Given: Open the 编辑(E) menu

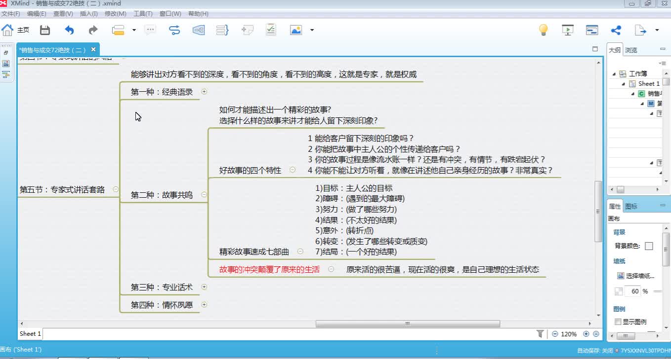Looking at the screenshot, I should [37, 14].
